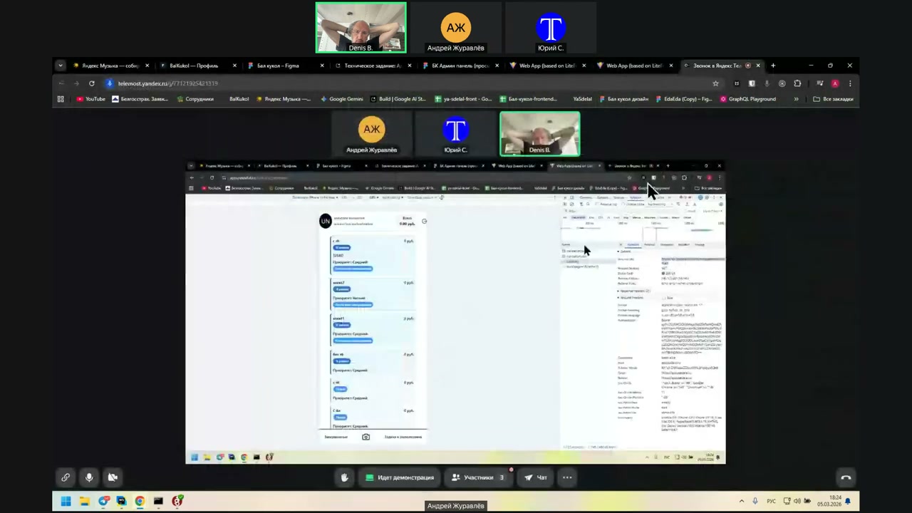Mute the microphone in the call
Image resolution: width=912 pixels, height=513 pixels.
coord(89,477)
